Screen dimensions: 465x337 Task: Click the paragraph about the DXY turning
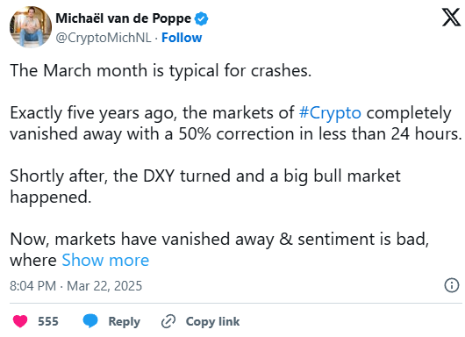[x=205, y=186]
